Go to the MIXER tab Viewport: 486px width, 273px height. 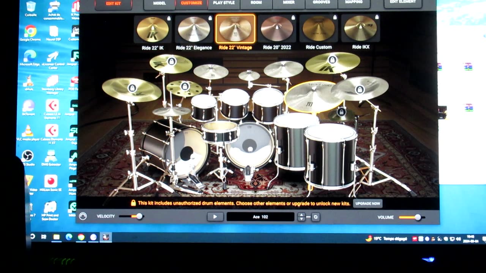(289, 3)
